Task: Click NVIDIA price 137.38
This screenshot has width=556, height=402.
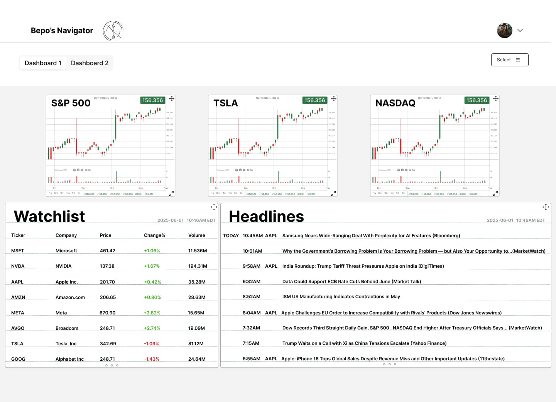Action: (107, 266)
